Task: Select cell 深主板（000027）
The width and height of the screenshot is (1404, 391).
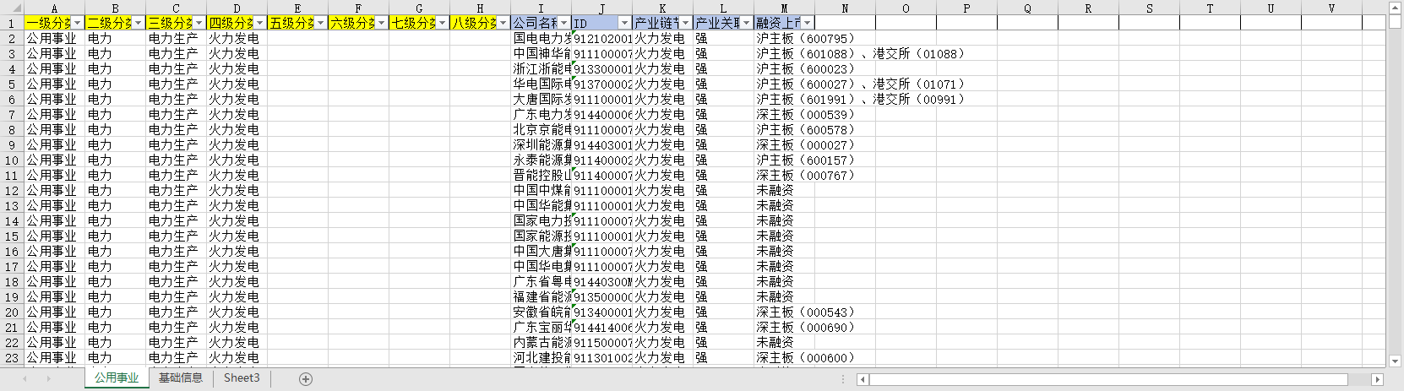Action: 784,144
